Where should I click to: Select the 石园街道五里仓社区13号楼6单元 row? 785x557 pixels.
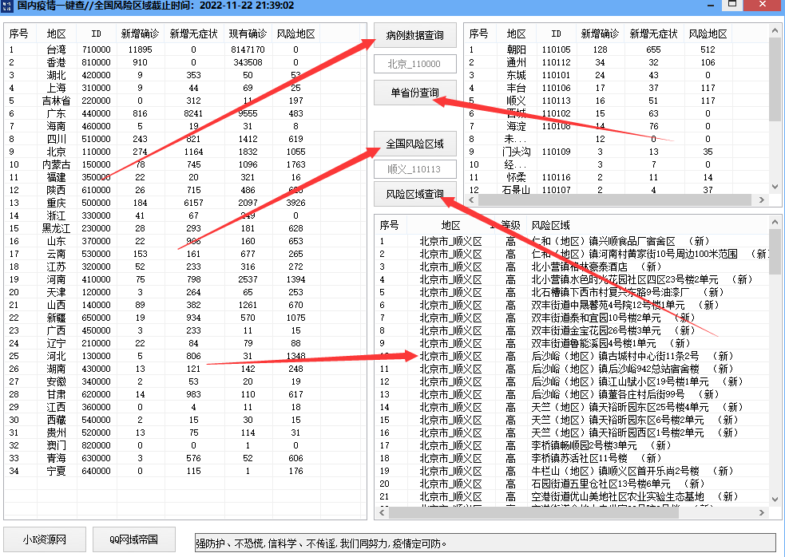[572, 484]
